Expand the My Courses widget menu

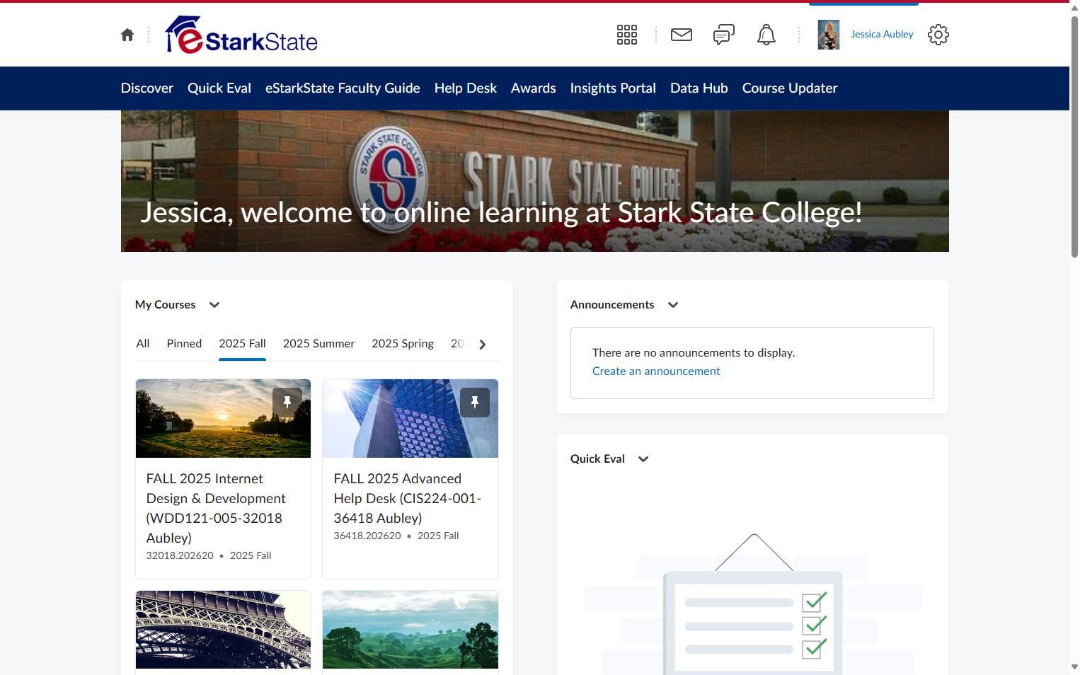click(214, 305)
